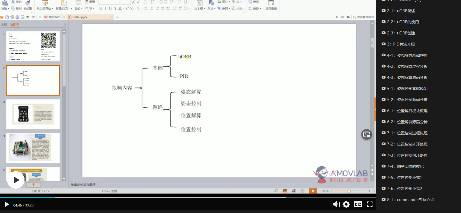Image resolution: width=461 pixels, height=213 pixels.
Task: Enter fullscreen video mode
Action: pyautogui.click(x=370, y=204)
